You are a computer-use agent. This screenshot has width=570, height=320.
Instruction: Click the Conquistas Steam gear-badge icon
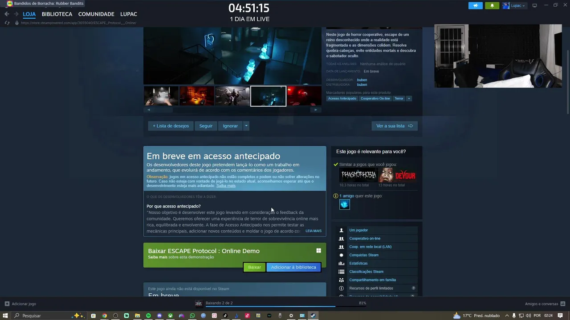click(x=341, y=255)
